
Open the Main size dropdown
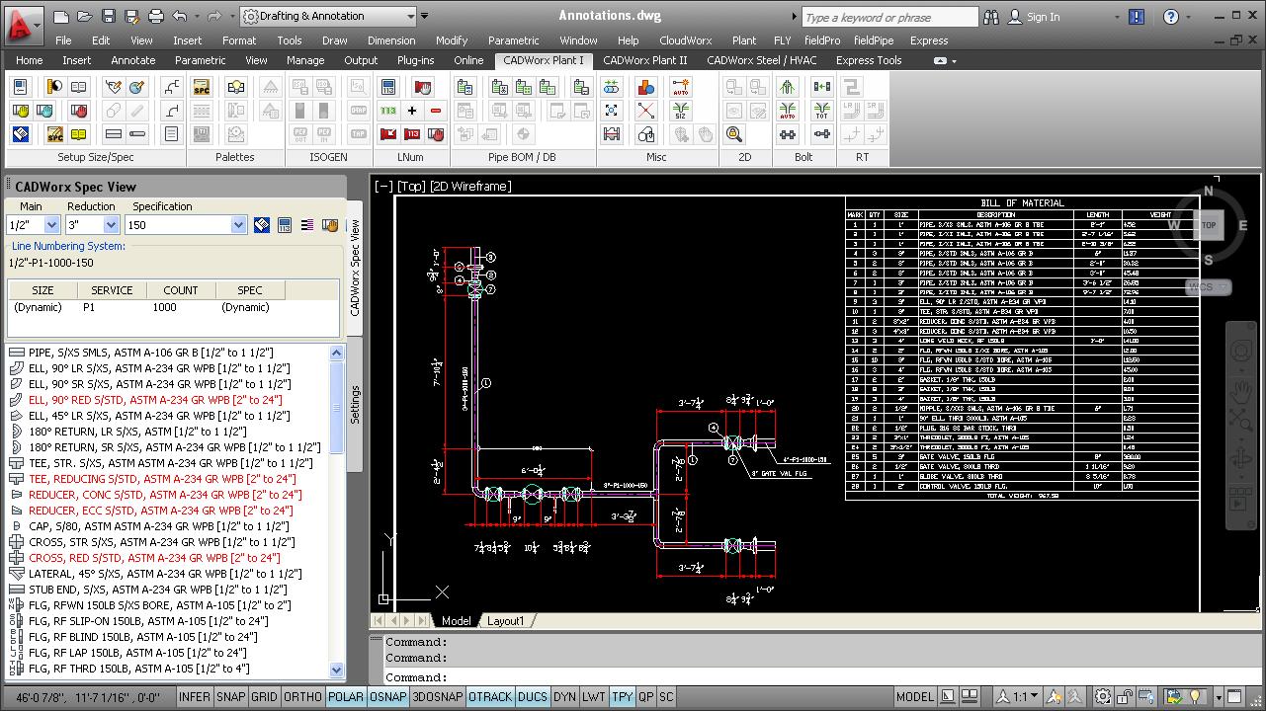[52, 225]
